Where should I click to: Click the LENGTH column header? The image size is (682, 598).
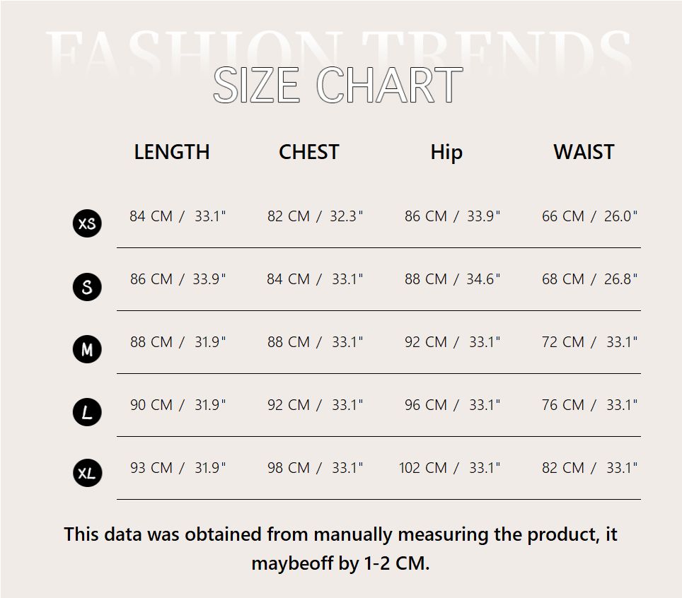pos(172,152)
